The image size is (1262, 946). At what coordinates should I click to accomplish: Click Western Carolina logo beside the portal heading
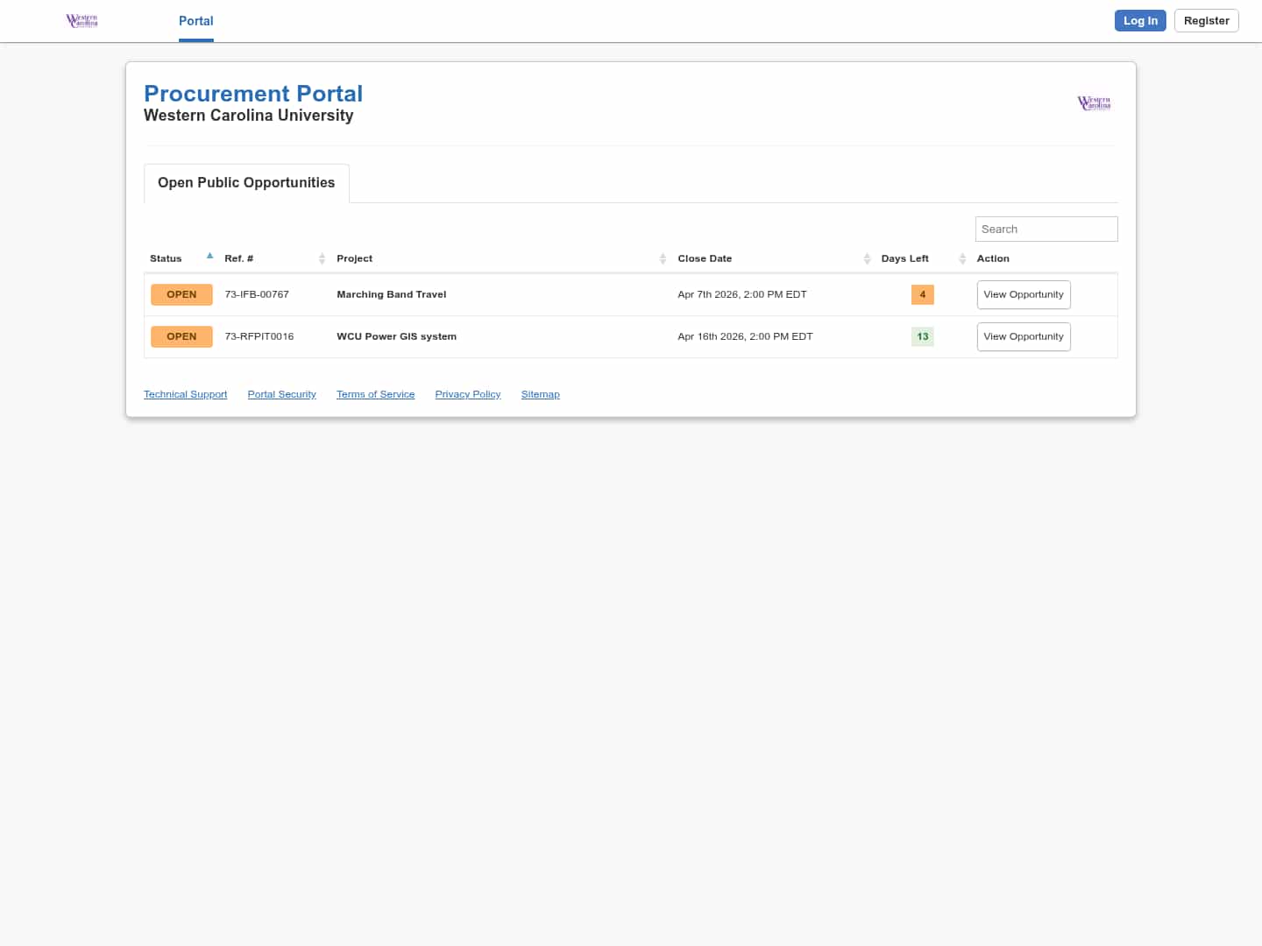click(1094, 103)
